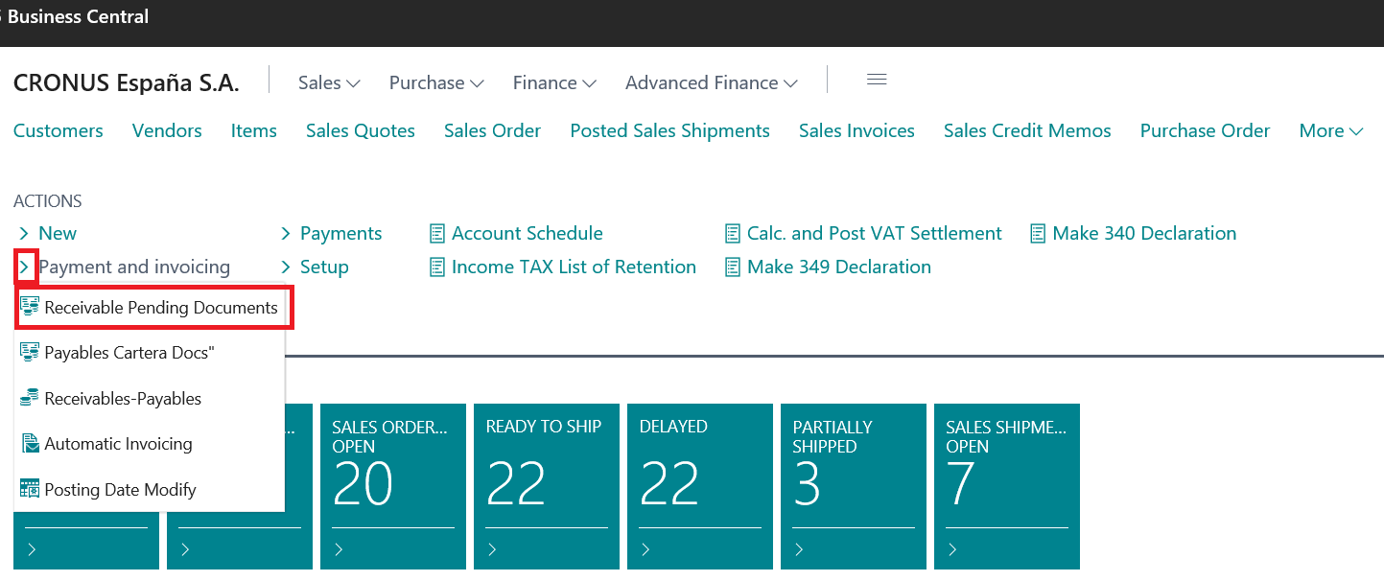The width and height of the screenshot is (1384, 581).
Task: Go to the Customers list
Action: (x=59, y=130)
